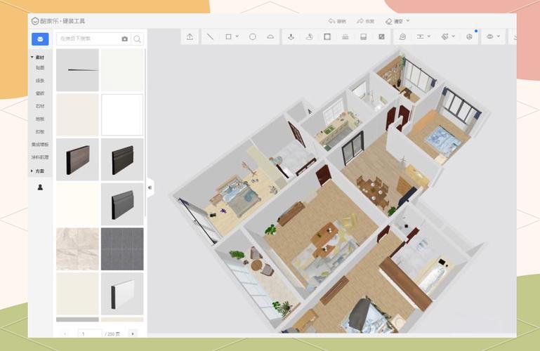Viewport: 540px width, 351px height.
Task: Click the material list vertical scrollbar
Action: 145,133
